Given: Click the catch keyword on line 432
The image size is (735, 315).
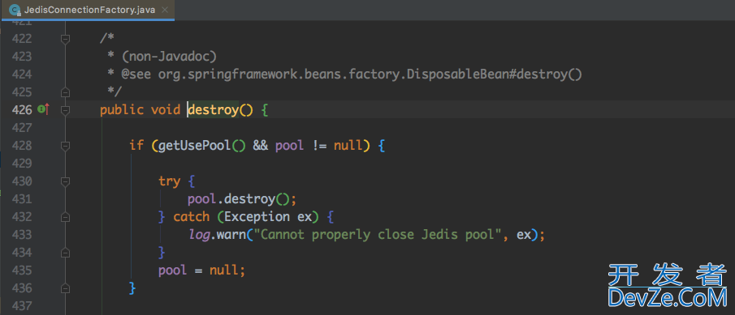Looking at the screenshot, I should click(191, 217).
